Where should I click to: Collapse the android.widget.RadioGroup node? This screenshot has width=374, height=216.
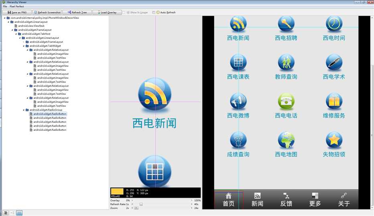24,110
